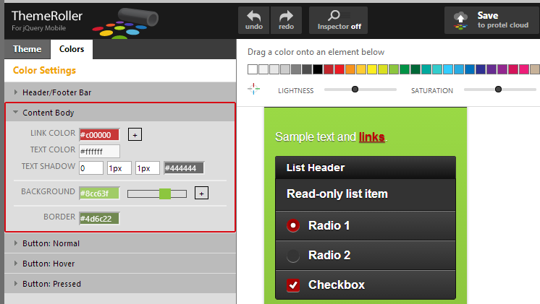Pick the white color swatch
540x304 pixels.
253,69
